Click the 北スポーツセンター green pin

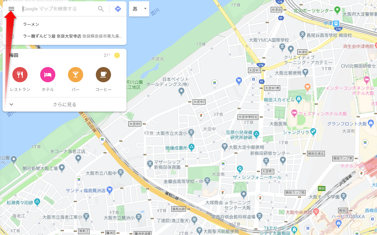(x=337, y=10)
